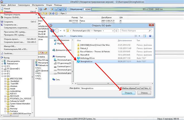Show the preview pane in the open dialog
This screenshot has height=120, width=184.
(144, 36)
